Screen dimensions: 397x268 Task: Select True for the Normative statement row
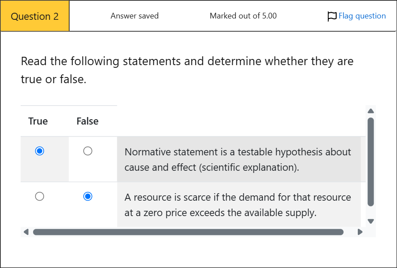tap(40, 151)
